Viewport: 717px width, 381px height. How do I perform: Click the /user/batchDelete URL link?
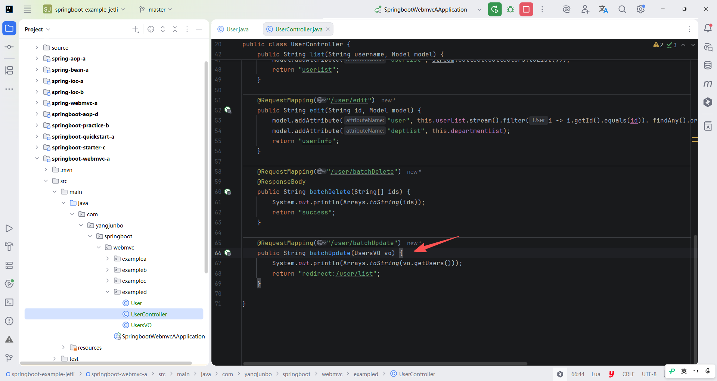coord(362,171)
